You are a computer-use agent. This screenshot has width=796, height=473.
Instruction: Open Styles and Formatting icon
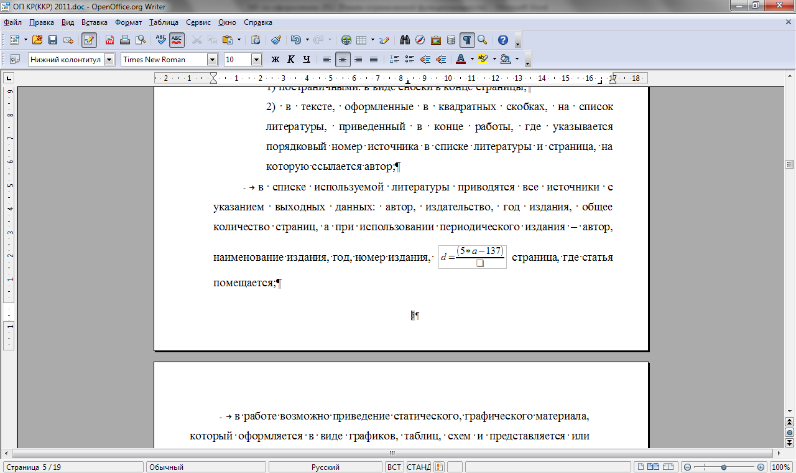pyautogui.click(x=15, y=59)
